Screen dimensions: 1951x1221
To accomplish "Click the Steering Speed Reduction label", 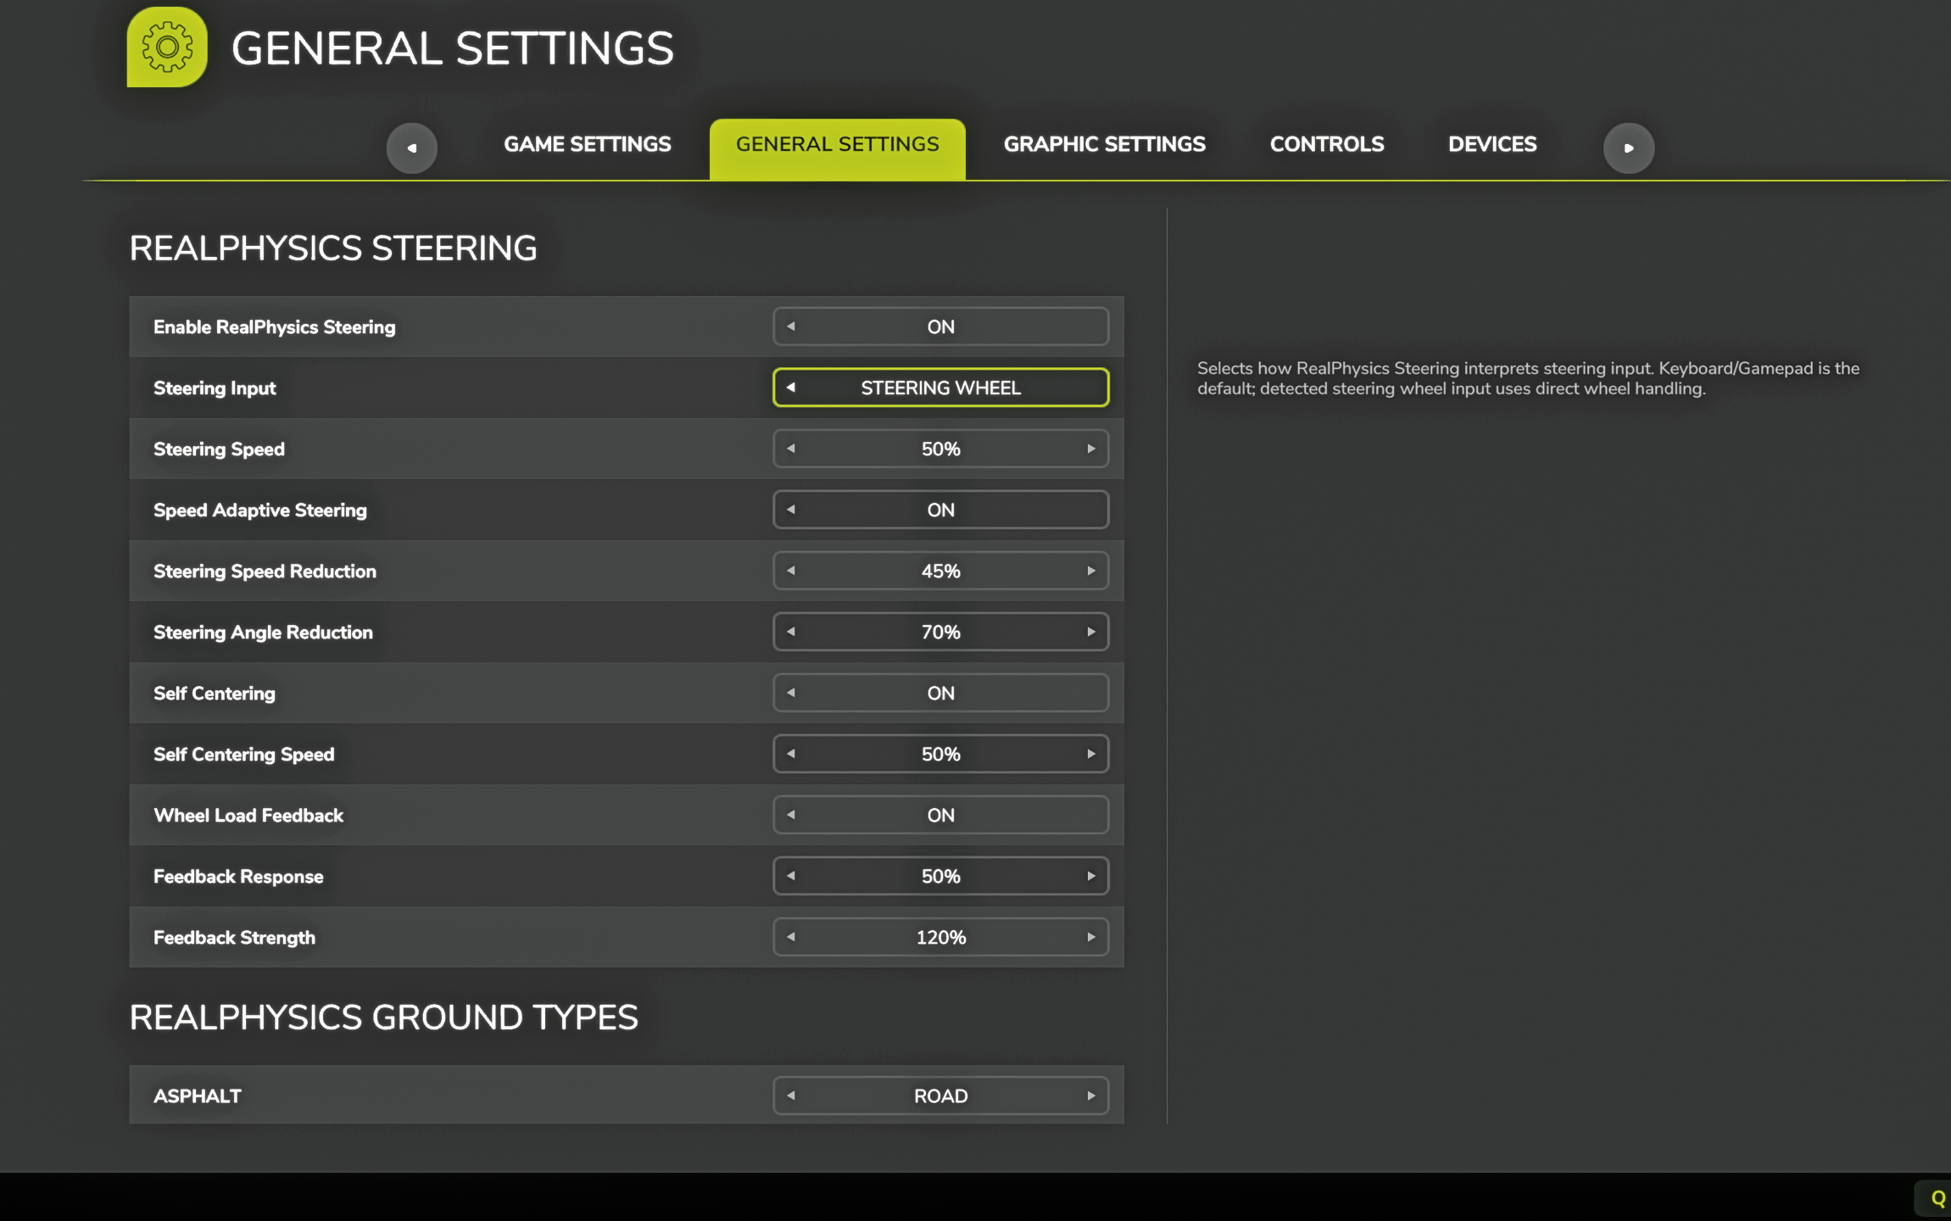I will [265, 571].
